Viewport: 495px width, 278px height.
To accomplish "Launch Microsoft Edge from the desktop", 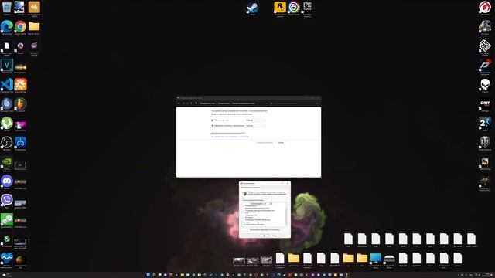I will coord(7,26).
